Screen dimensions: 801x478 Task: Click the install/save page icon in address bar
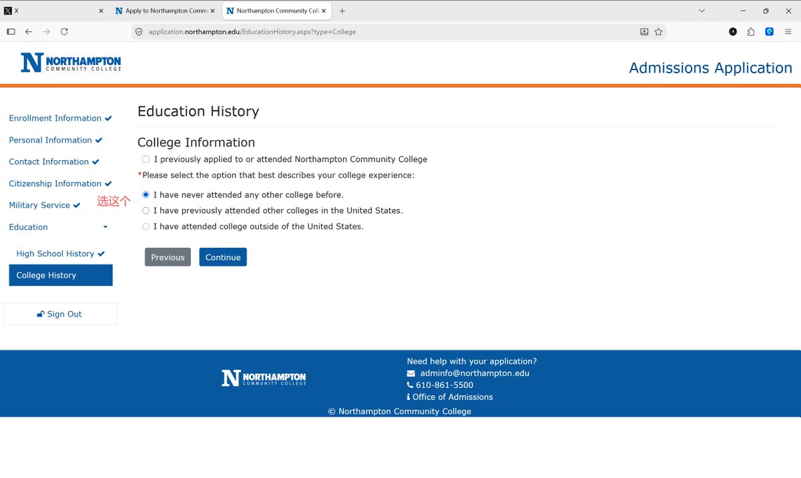[x=644, y=31]
